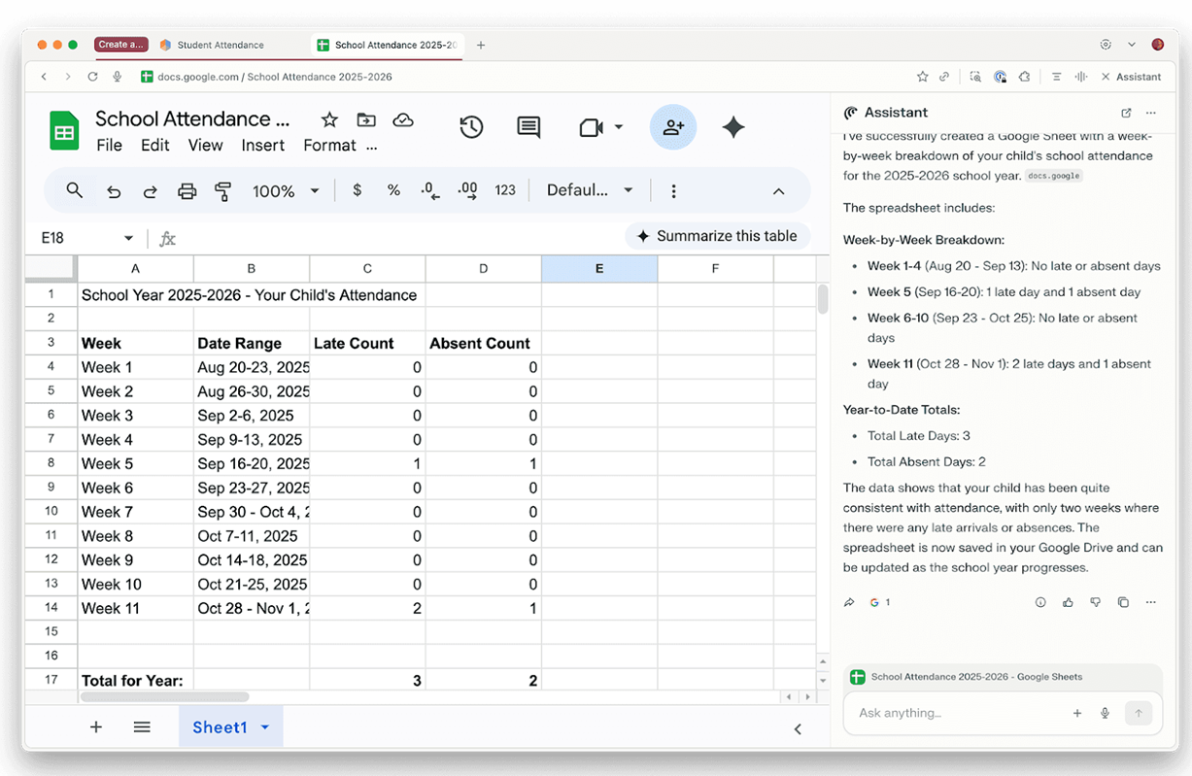The image size is (1192, 776).
Task: Click the Share person-plus button
Action: (x=672, y=127)
